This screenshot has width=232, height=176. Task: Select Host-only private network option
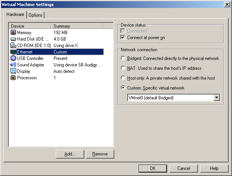(123, 78)
